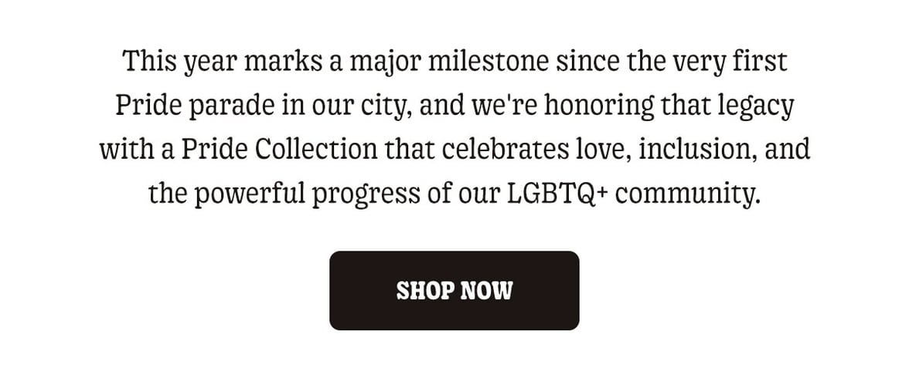Click the word "community"

point(687,193)
